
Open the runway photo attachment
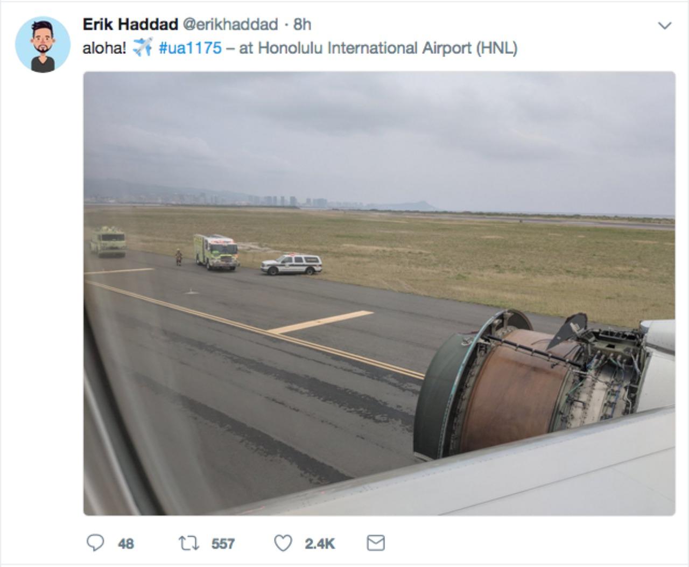379,293
